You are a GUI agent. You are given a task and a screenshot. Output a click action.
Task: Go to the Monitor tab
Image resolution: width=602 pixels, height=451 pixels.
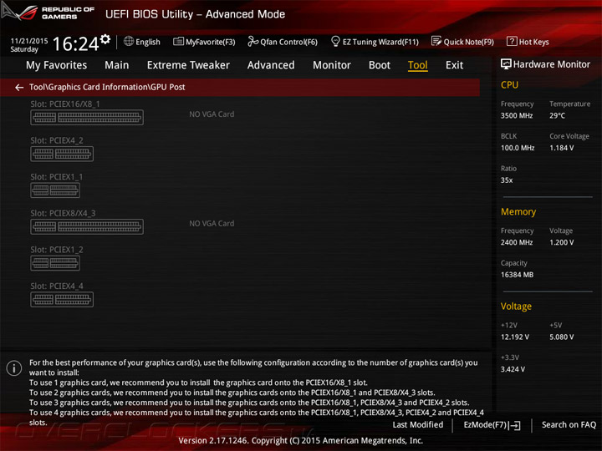332,65
